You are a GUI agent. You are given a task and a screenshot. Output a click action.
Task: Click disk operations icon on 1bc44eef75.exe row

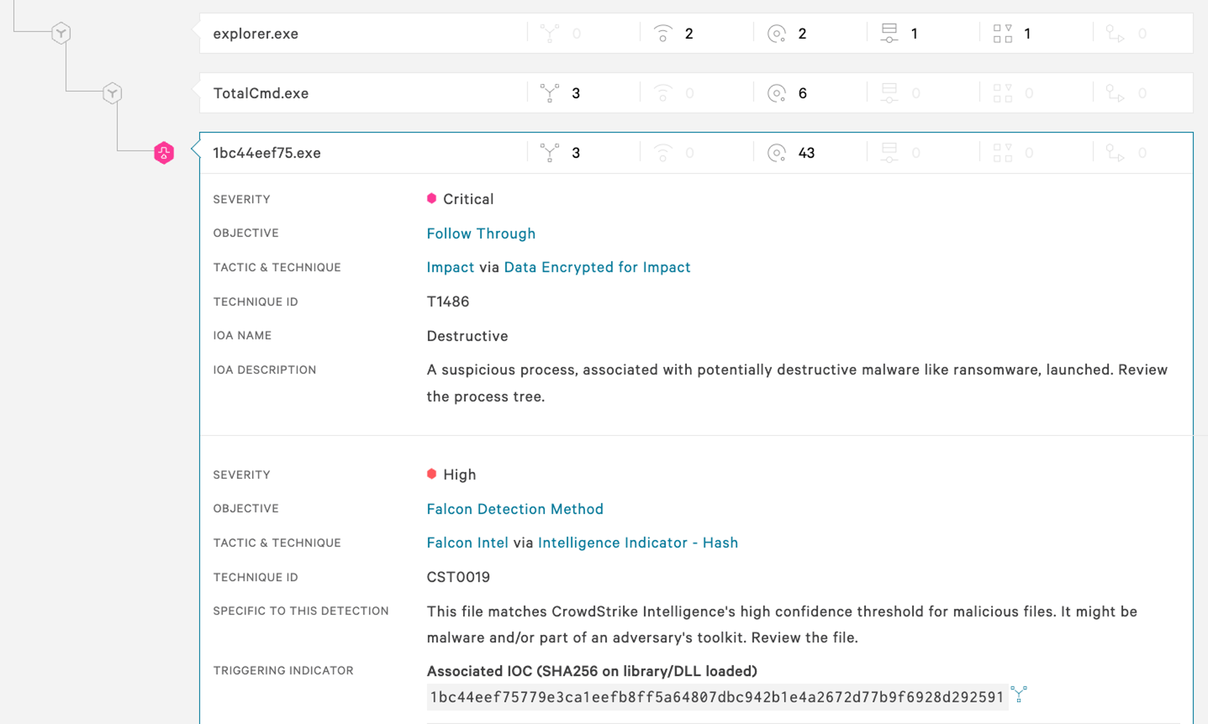click(x=776, y=153)
